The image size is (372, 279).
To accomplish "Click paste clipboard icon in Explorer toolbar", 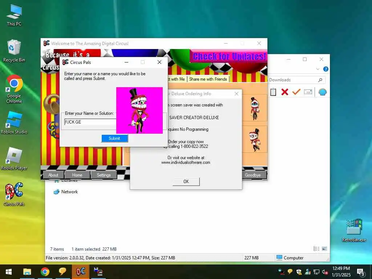I will 273,92.
